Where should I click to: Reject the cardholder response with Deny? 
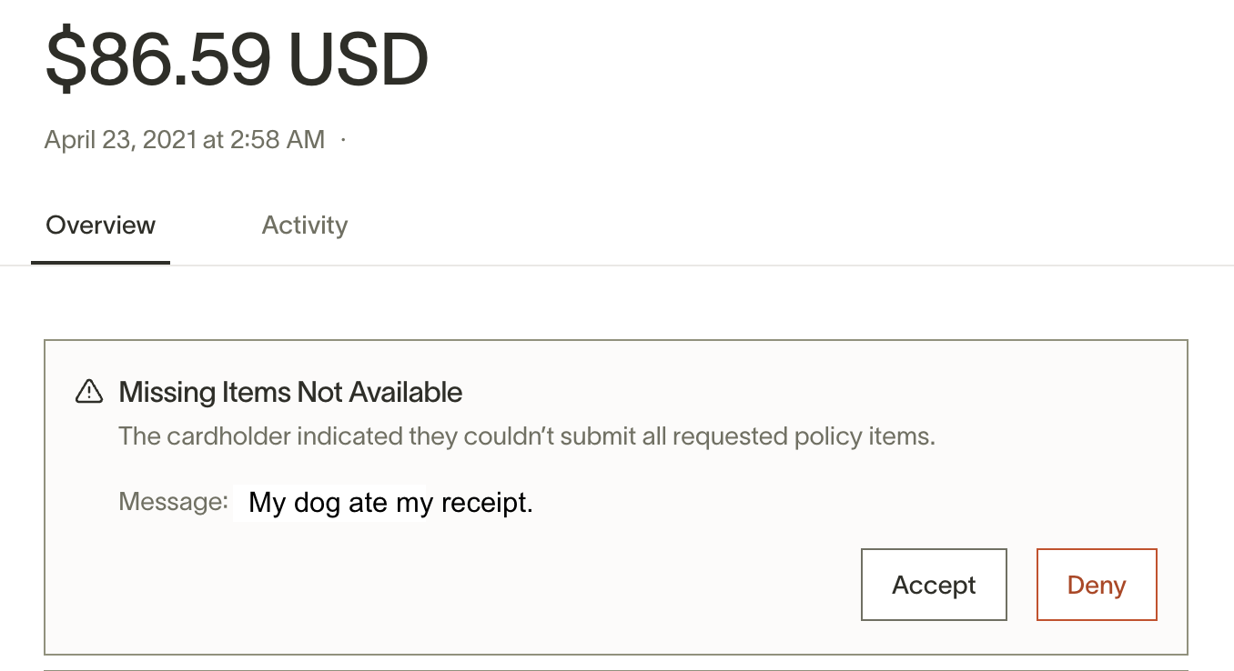pos(1096,585)
